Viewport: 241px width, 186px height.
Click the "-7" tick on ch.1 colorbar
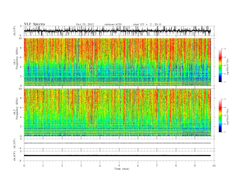pos(224,82)
